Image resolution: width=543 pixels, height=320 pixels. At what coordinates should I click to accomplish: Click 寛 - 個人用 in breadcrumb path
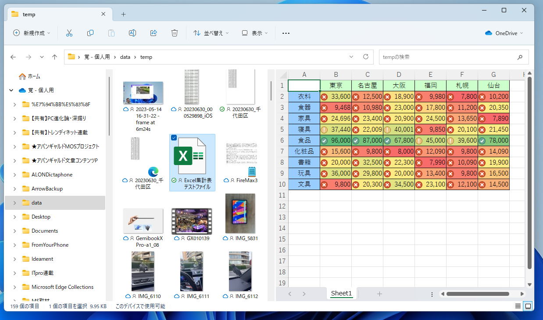(97, 57)
